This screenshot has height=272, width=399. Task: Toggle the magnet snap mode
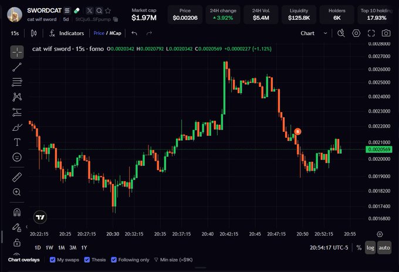click(x=17, y=212)
